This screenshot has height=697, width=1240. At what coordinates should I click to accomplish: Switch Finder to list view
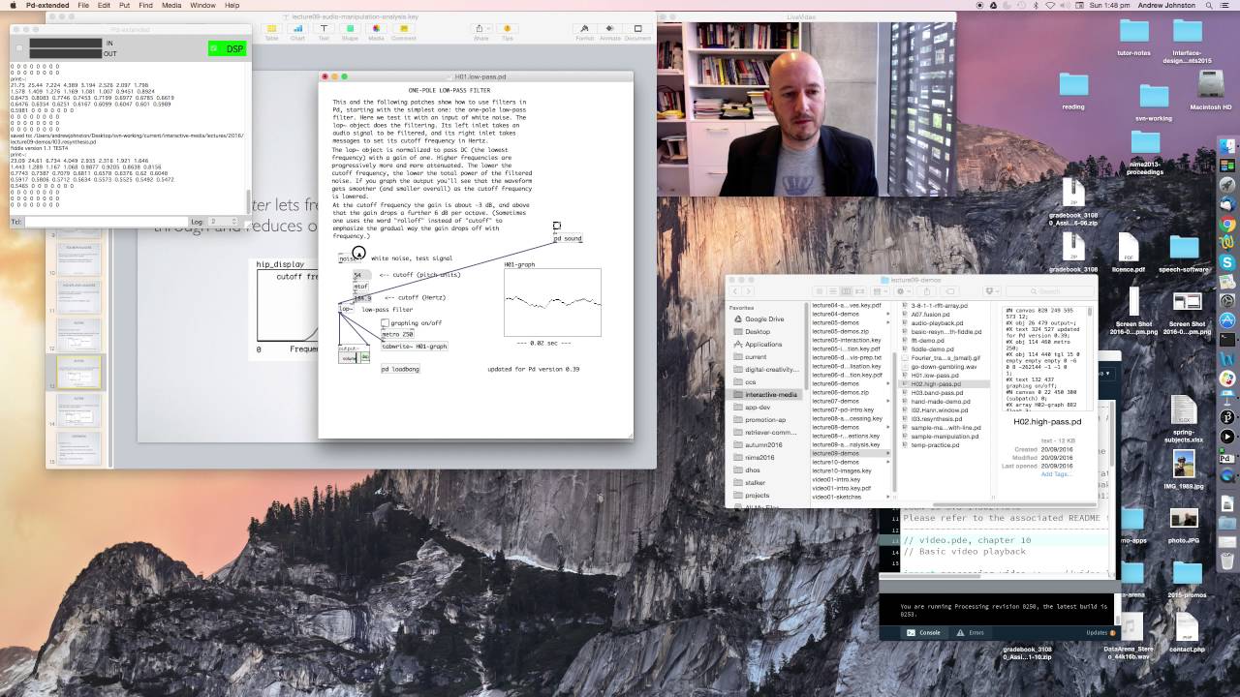click(832, 291)
